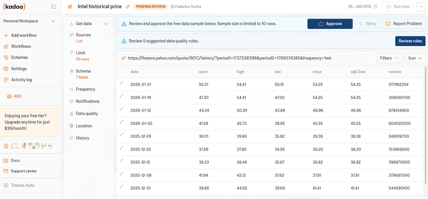Edit workflow name with pencil icon
This screenshot has width=428, height=199.
click(128, 6)
